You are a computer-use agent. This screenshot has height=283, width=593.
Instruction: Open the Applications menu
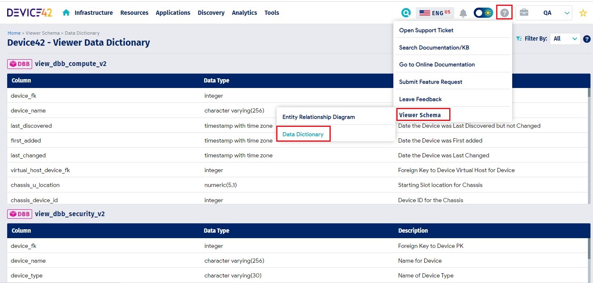[173, 13]
